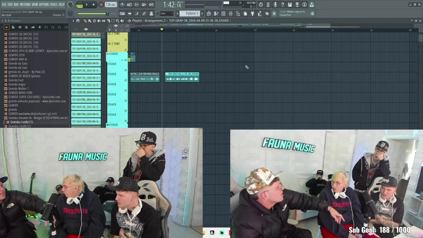This screenshot has height=238, width=423.
Task: Open the plugin picker plug icon
Action: [252, 14]
